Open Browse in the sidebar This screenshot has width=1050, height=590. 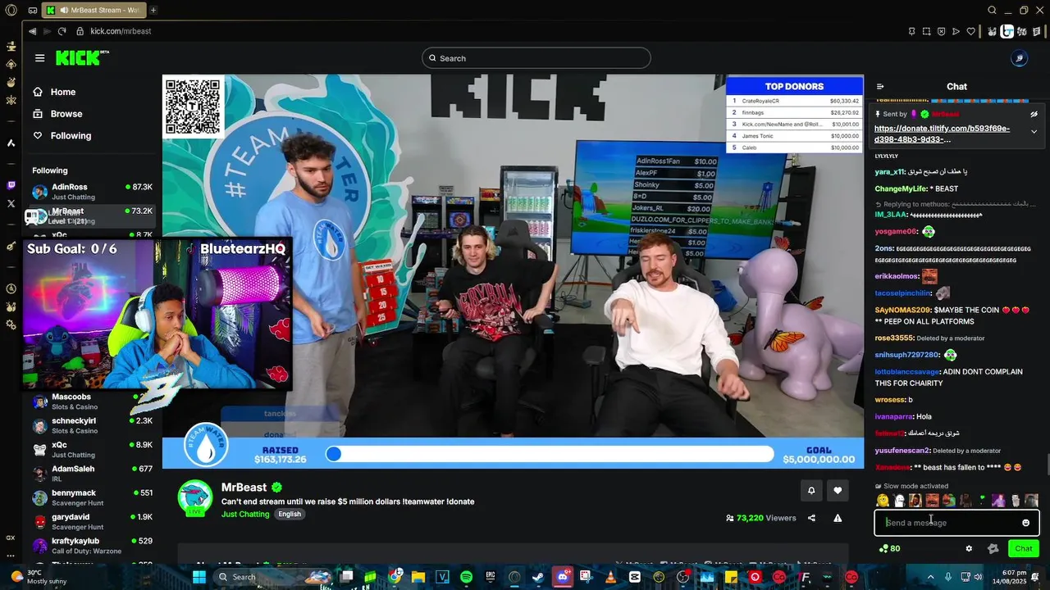coord(57,114)
